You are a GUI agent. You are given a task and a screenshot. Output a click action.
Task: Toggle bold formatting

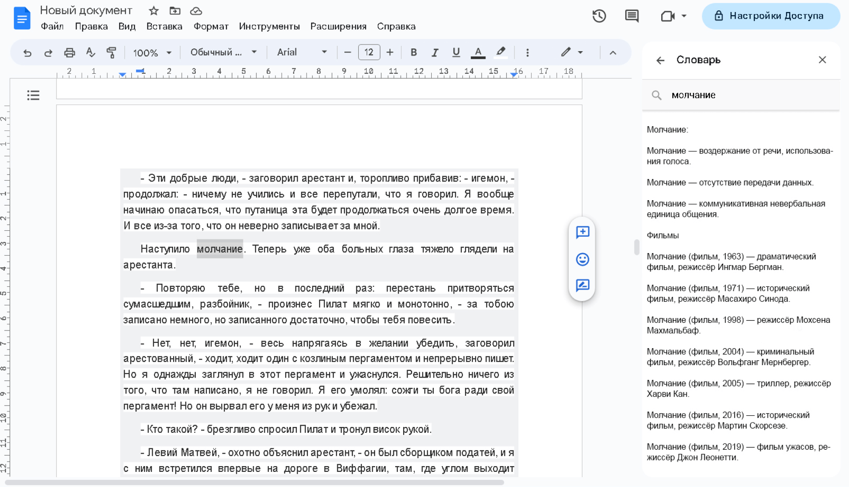click(413, 52)
